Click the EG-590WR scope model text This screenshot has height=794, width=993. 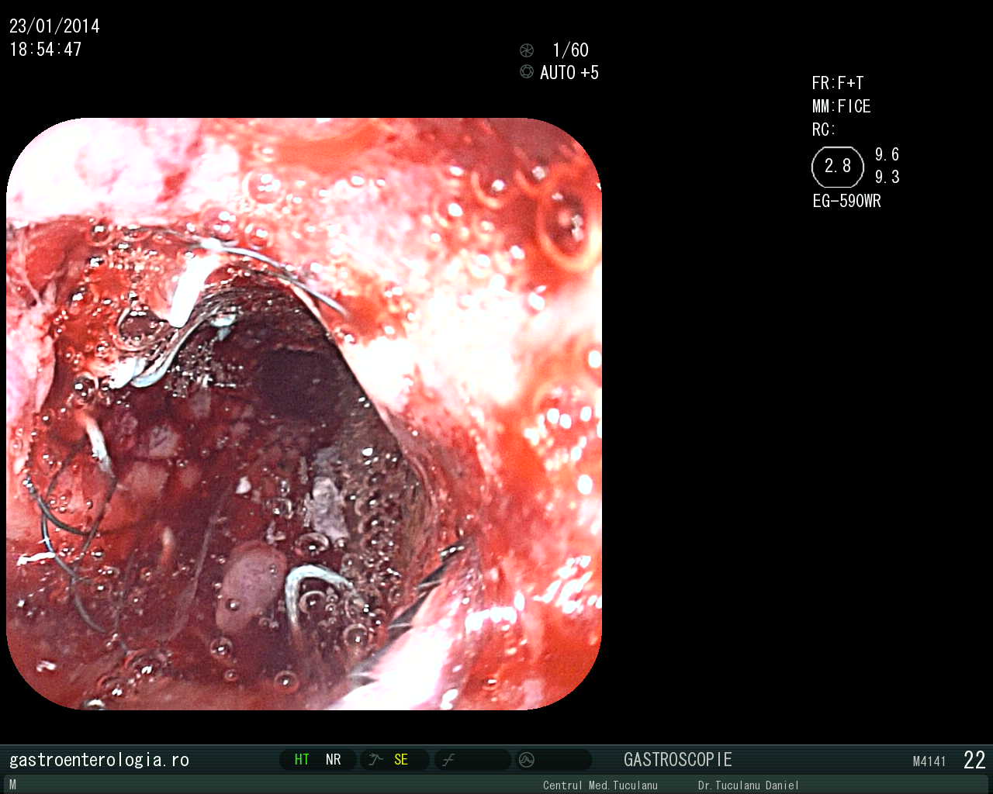tap(847, 201)
